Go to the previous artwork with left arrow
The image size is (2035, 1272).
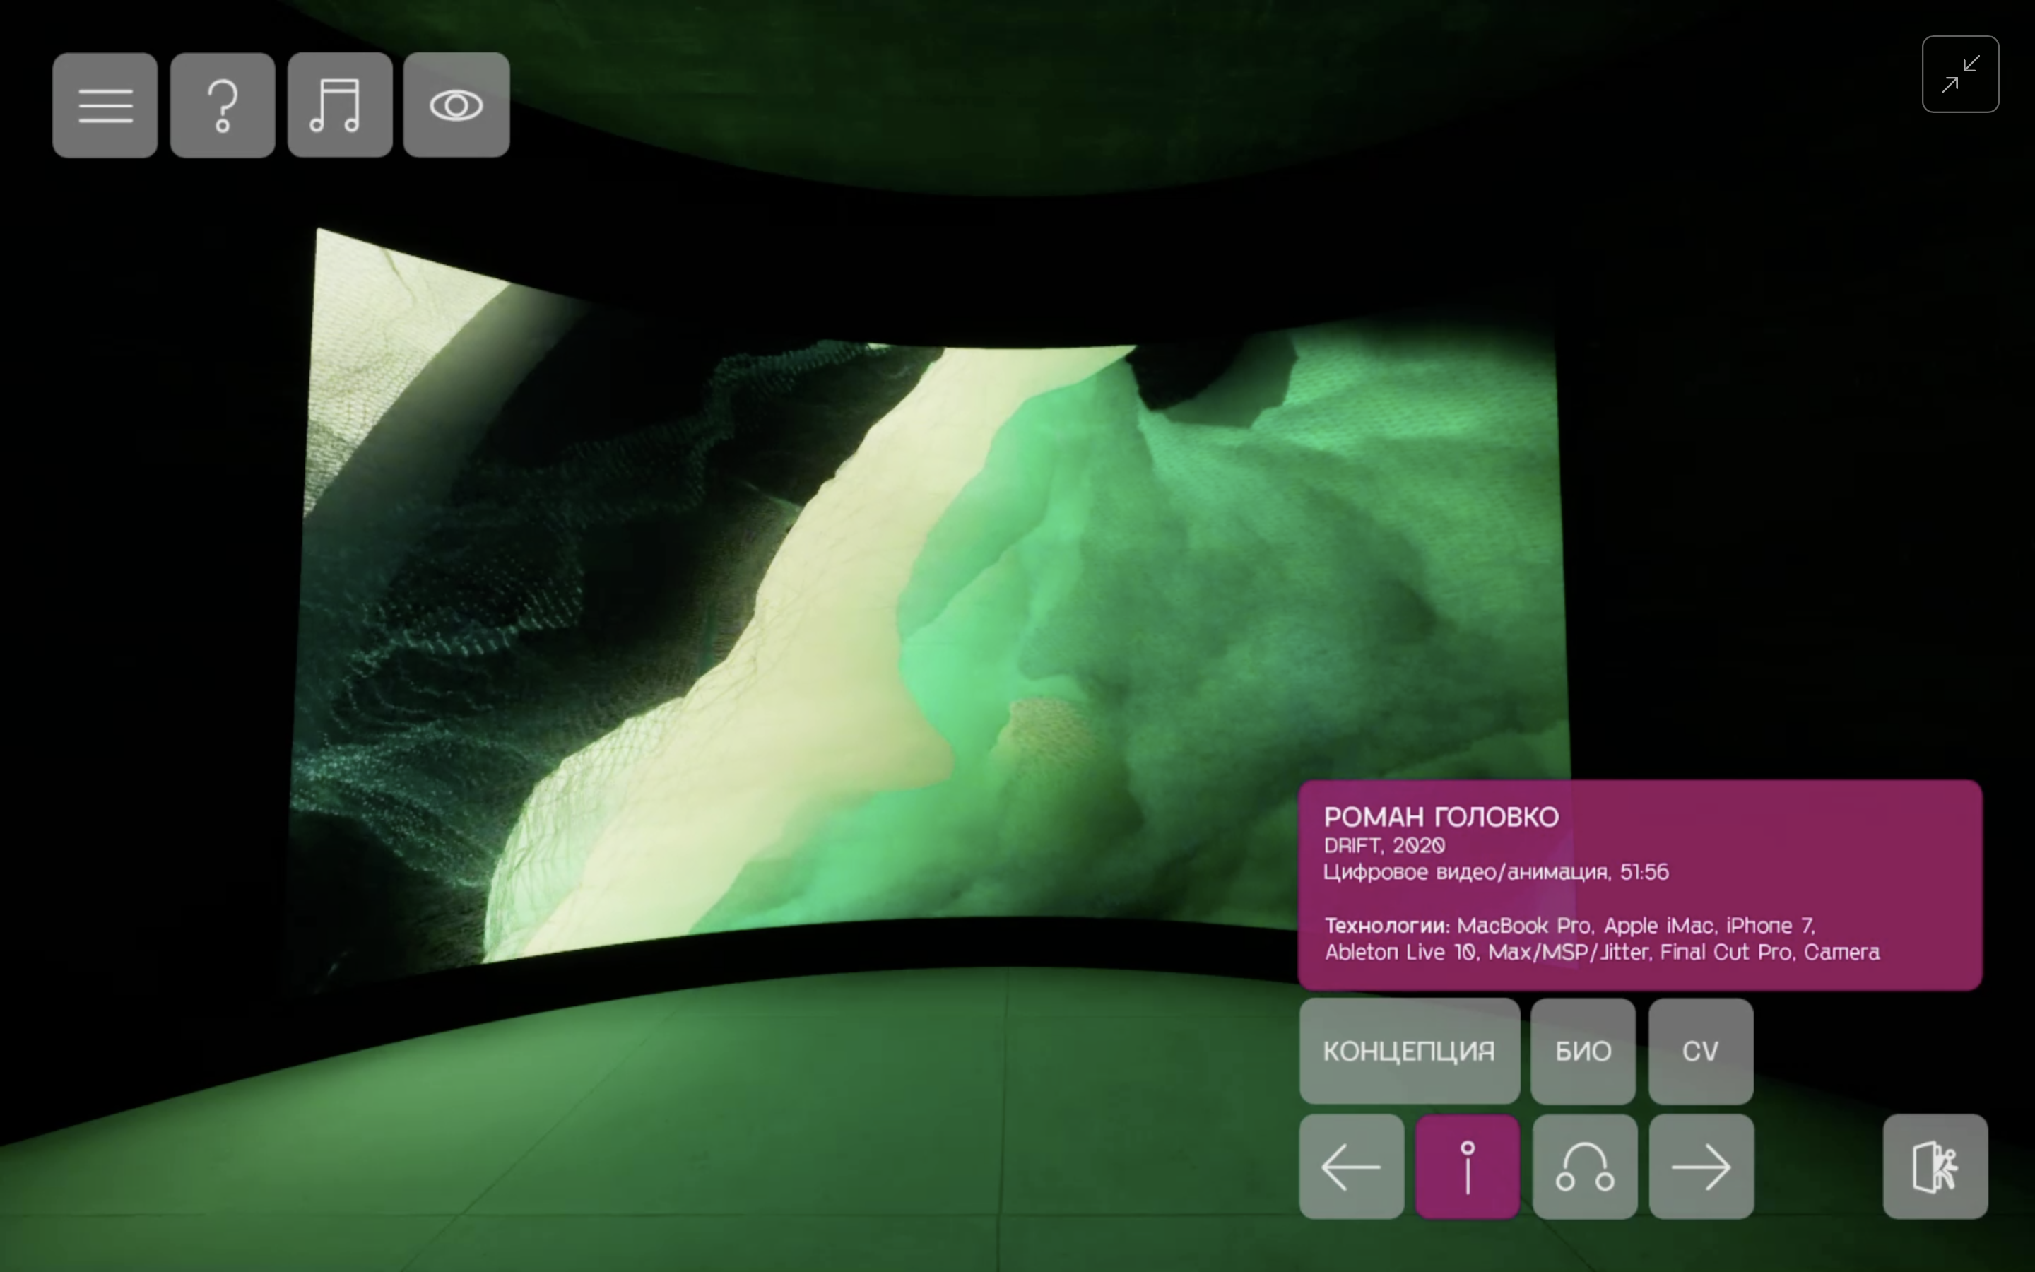coord(1351,1167)
